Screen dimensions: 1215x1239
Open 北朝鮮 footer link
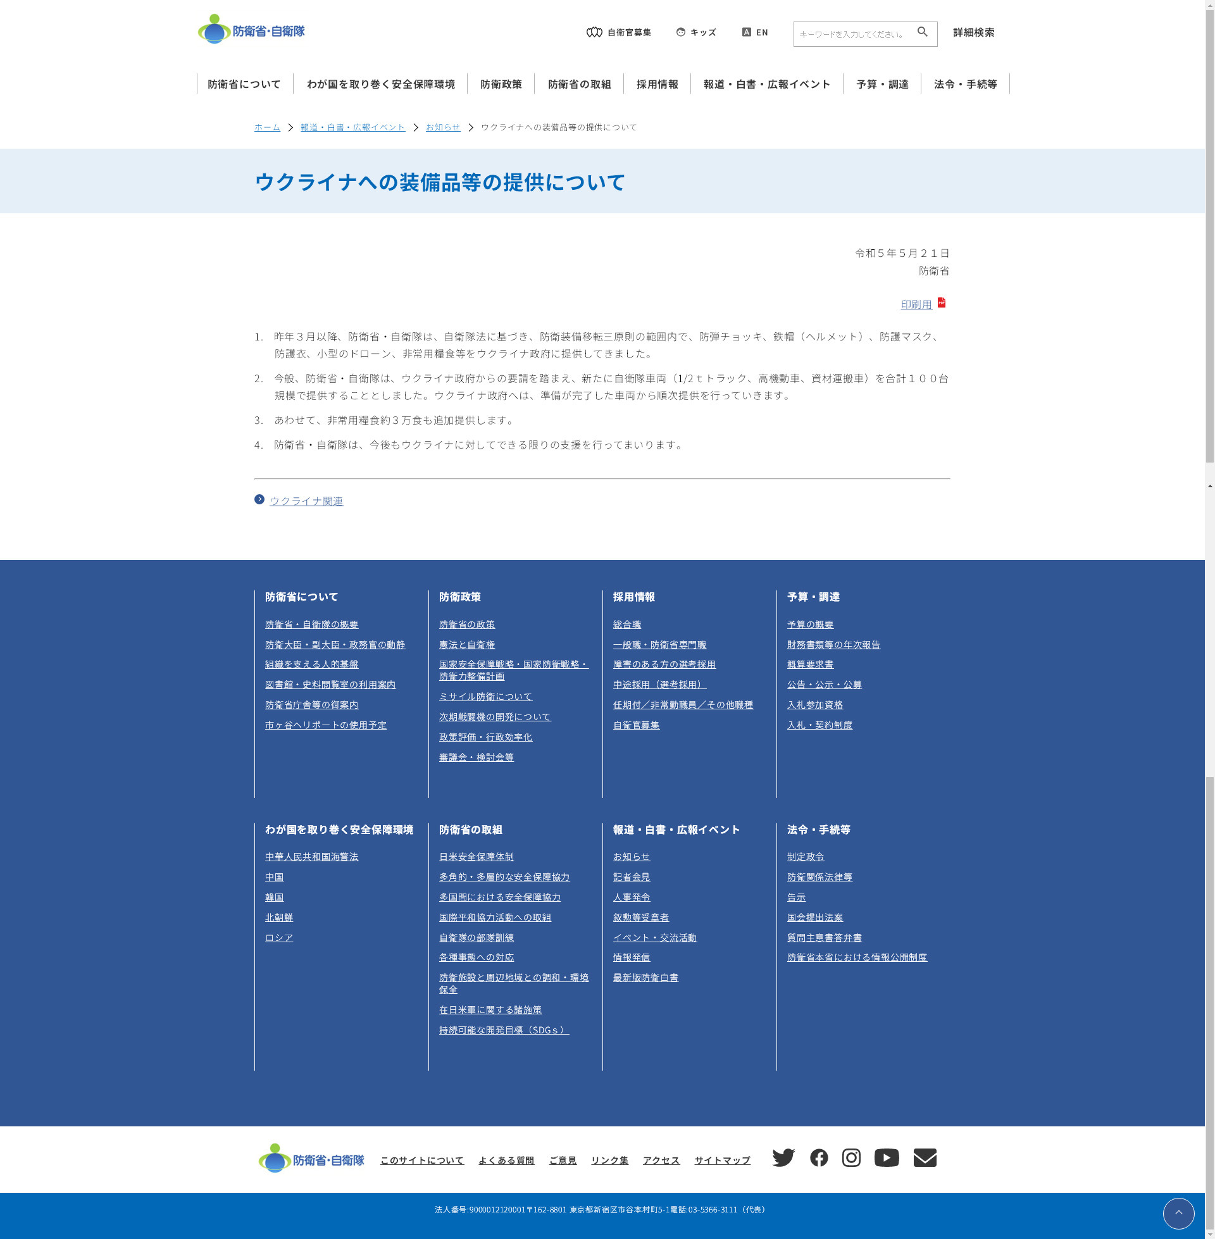point(279,918)
